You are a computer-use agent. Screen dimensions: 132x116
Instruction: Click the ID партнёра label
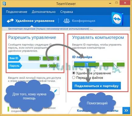(x=82, y=57)
